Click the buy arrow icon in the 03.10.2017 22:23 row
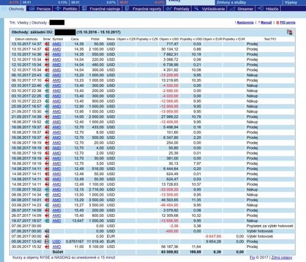Screen dimensions: 306x262 click(47, 101)
